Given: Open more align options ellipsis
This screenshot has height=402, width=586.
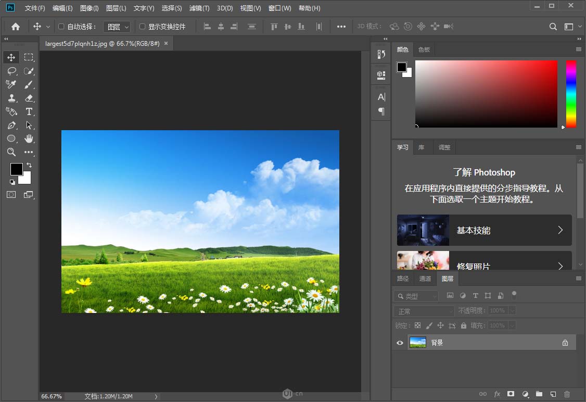Looking at the screenshot, I should [341, 27].
